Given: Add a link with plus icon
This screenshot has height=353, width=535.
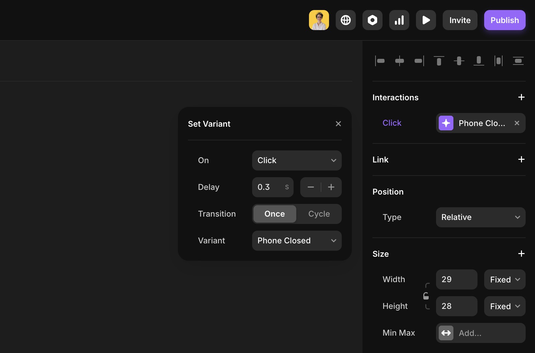Looking at the screenshot, I should 521,159.
